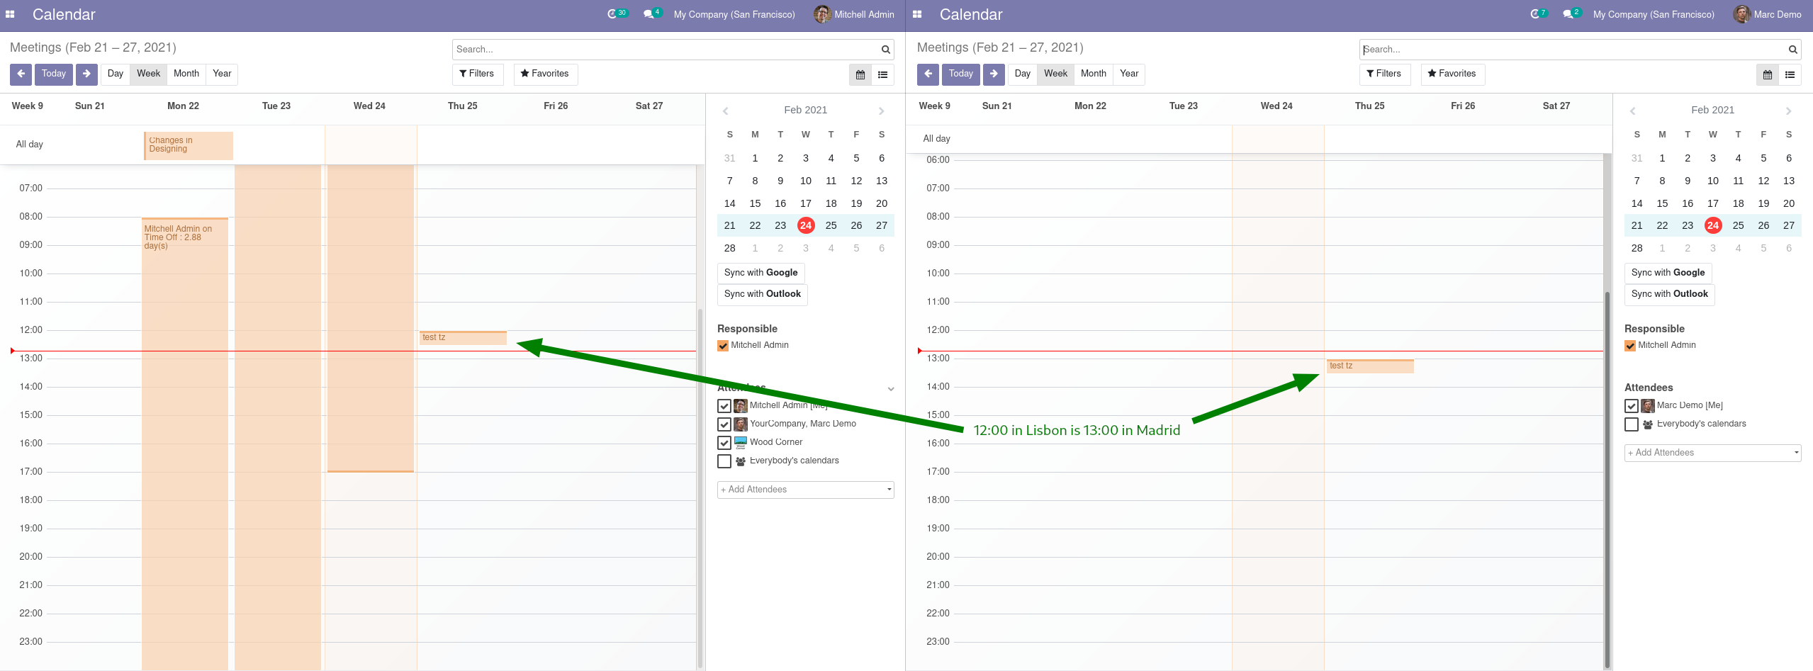Select Day view in right calendar
1813x671 pixels.
(1021, 73)
